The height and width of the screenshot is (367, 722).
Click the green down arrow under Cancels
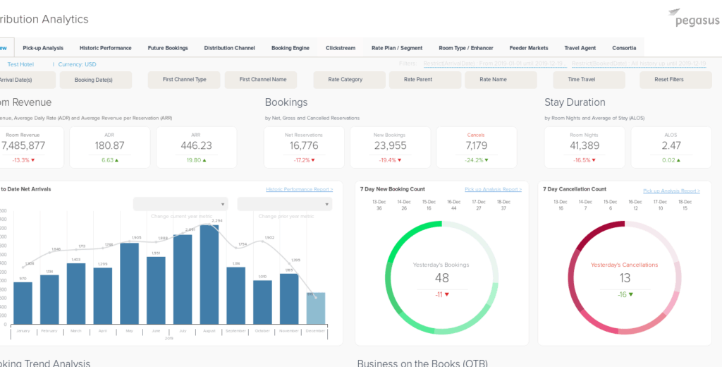[x=487, y=160]
